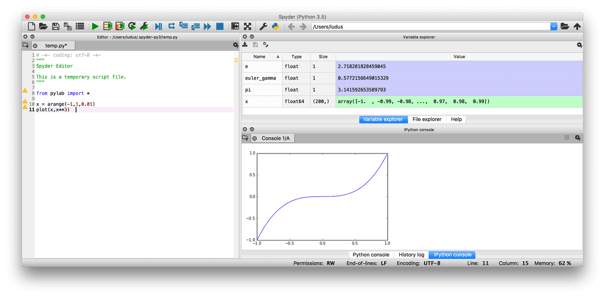
Task: Switch to the History log tab
Action: [x=411, y=255]
